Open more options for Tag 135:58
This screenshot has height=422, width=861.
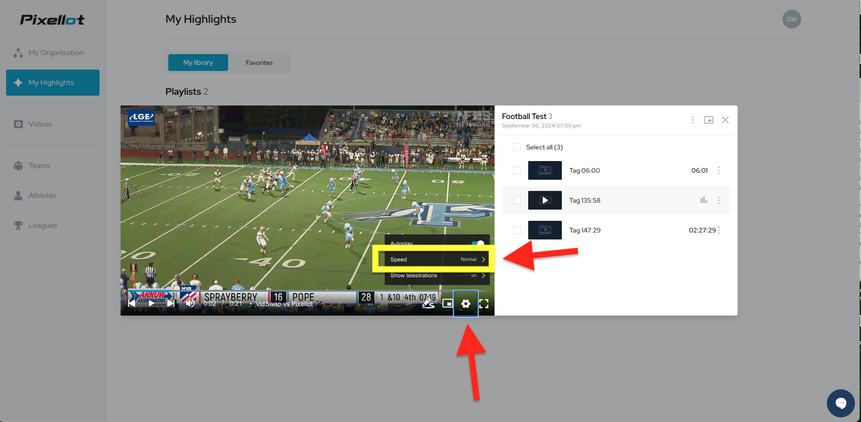pyautogui.click(x=719, y=200)
